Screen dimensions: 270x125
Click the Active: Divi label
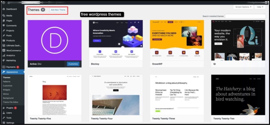click(36, 64)
